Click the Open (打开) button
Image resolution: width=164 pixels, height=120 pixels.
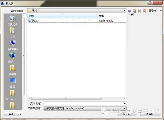click(127, 114)
